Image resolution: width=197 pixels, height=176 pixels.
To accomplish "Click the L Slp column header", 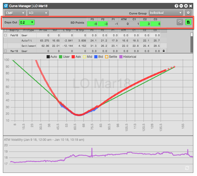I will pyautogui.click(x=67, y=30).
